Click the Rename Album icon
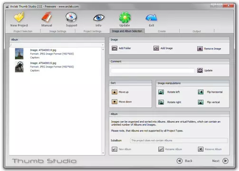 pyautogui.click(x=161, y=149)
